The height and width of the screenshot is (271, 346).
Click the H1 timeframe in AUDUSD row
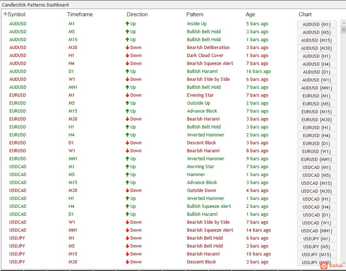point(71,56)
